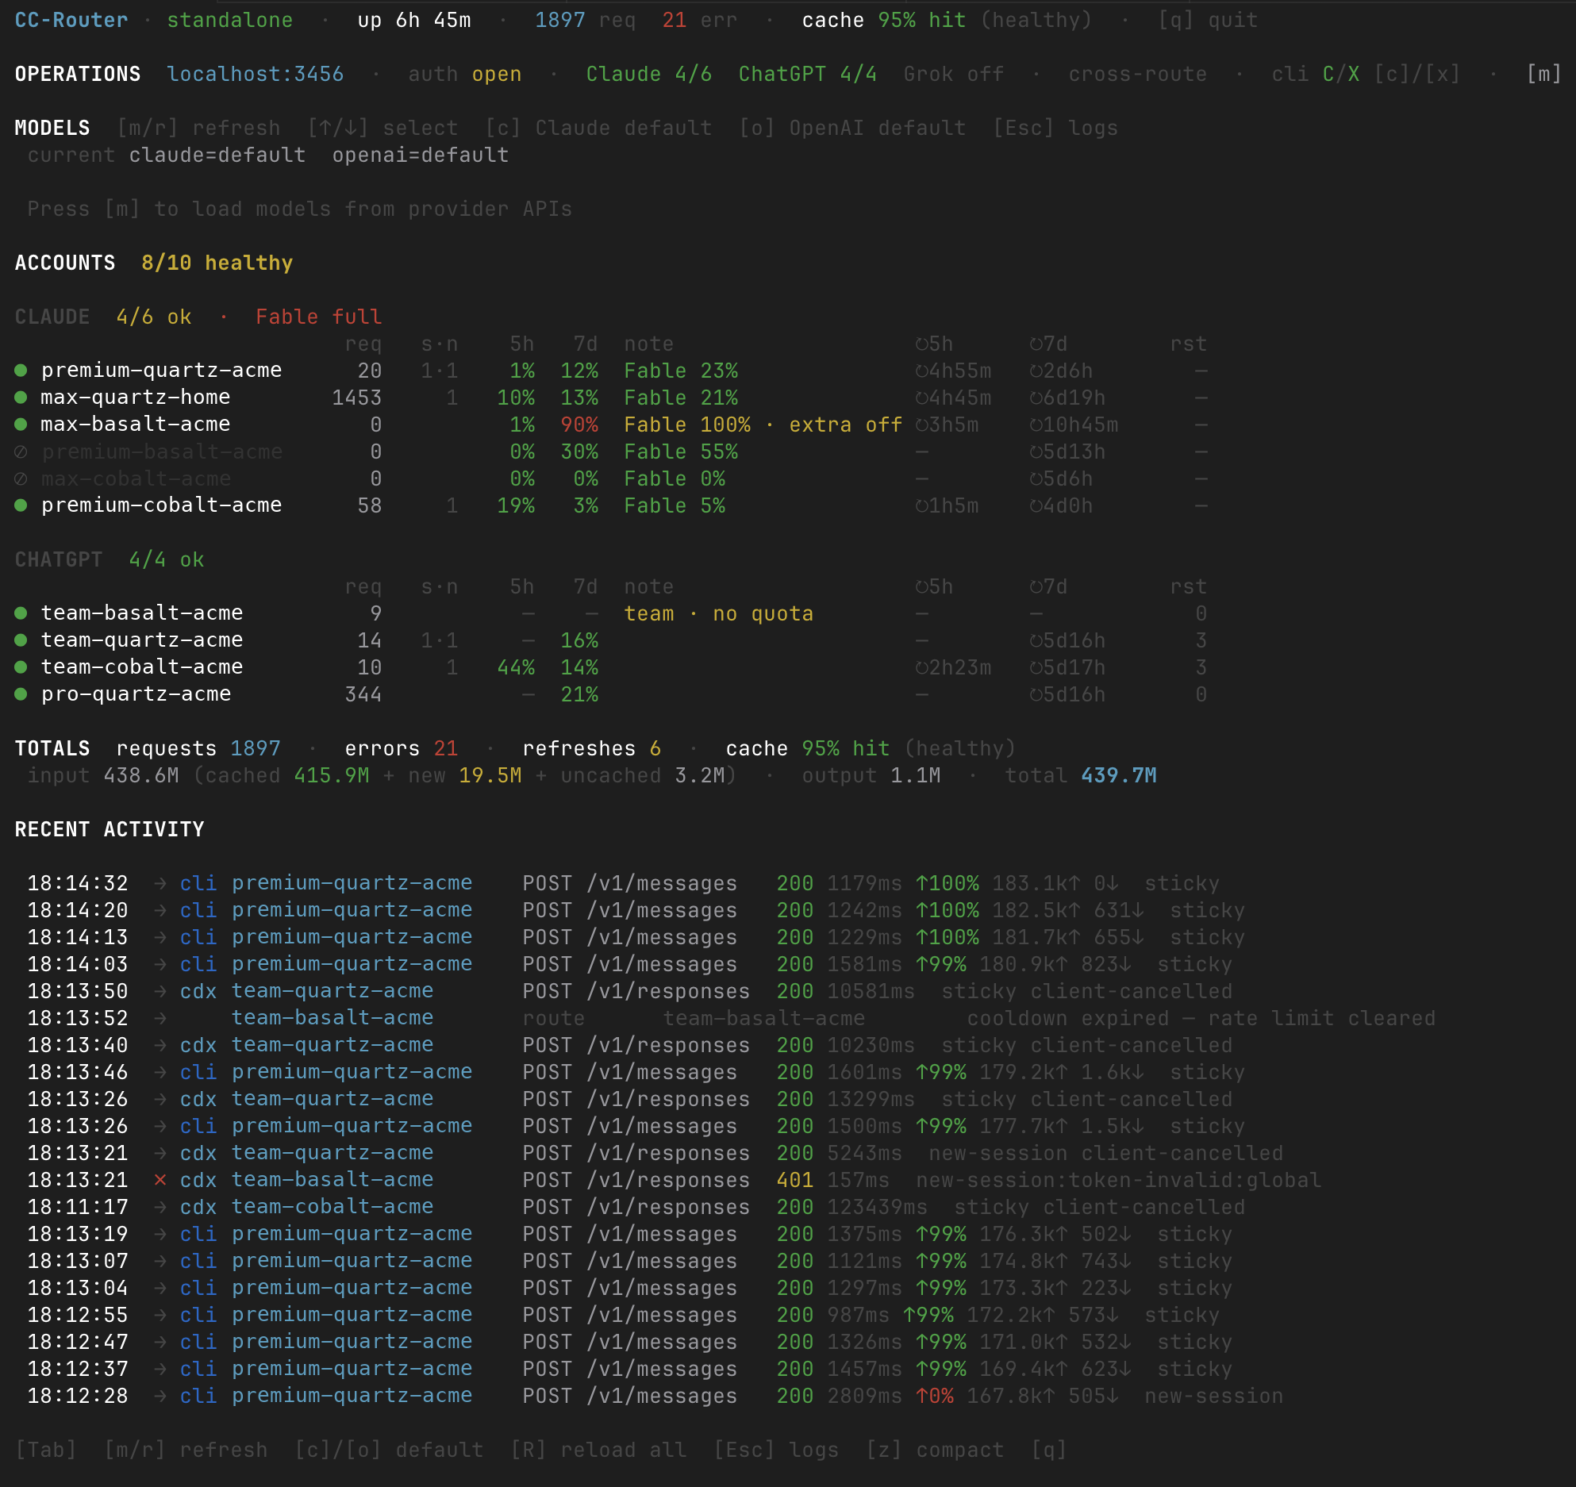Click the green dot for premium-cobalt-acme
The image size is (1576, 1487).
tap(21, 505)
